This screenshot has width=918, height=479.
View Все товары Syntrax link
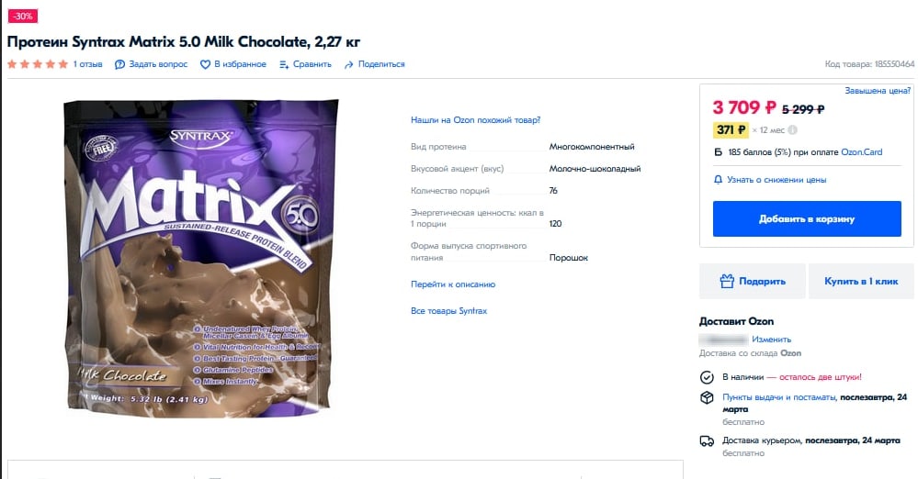click(x=449, y=311)
